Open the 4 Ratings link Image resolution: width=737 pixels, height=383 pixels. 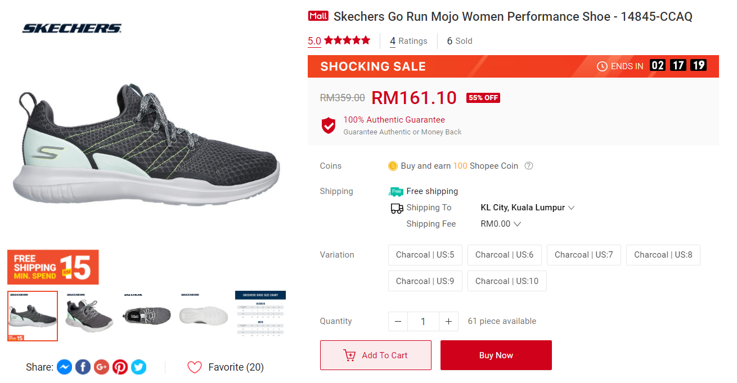pyautogui.click(x=408, y=41)
